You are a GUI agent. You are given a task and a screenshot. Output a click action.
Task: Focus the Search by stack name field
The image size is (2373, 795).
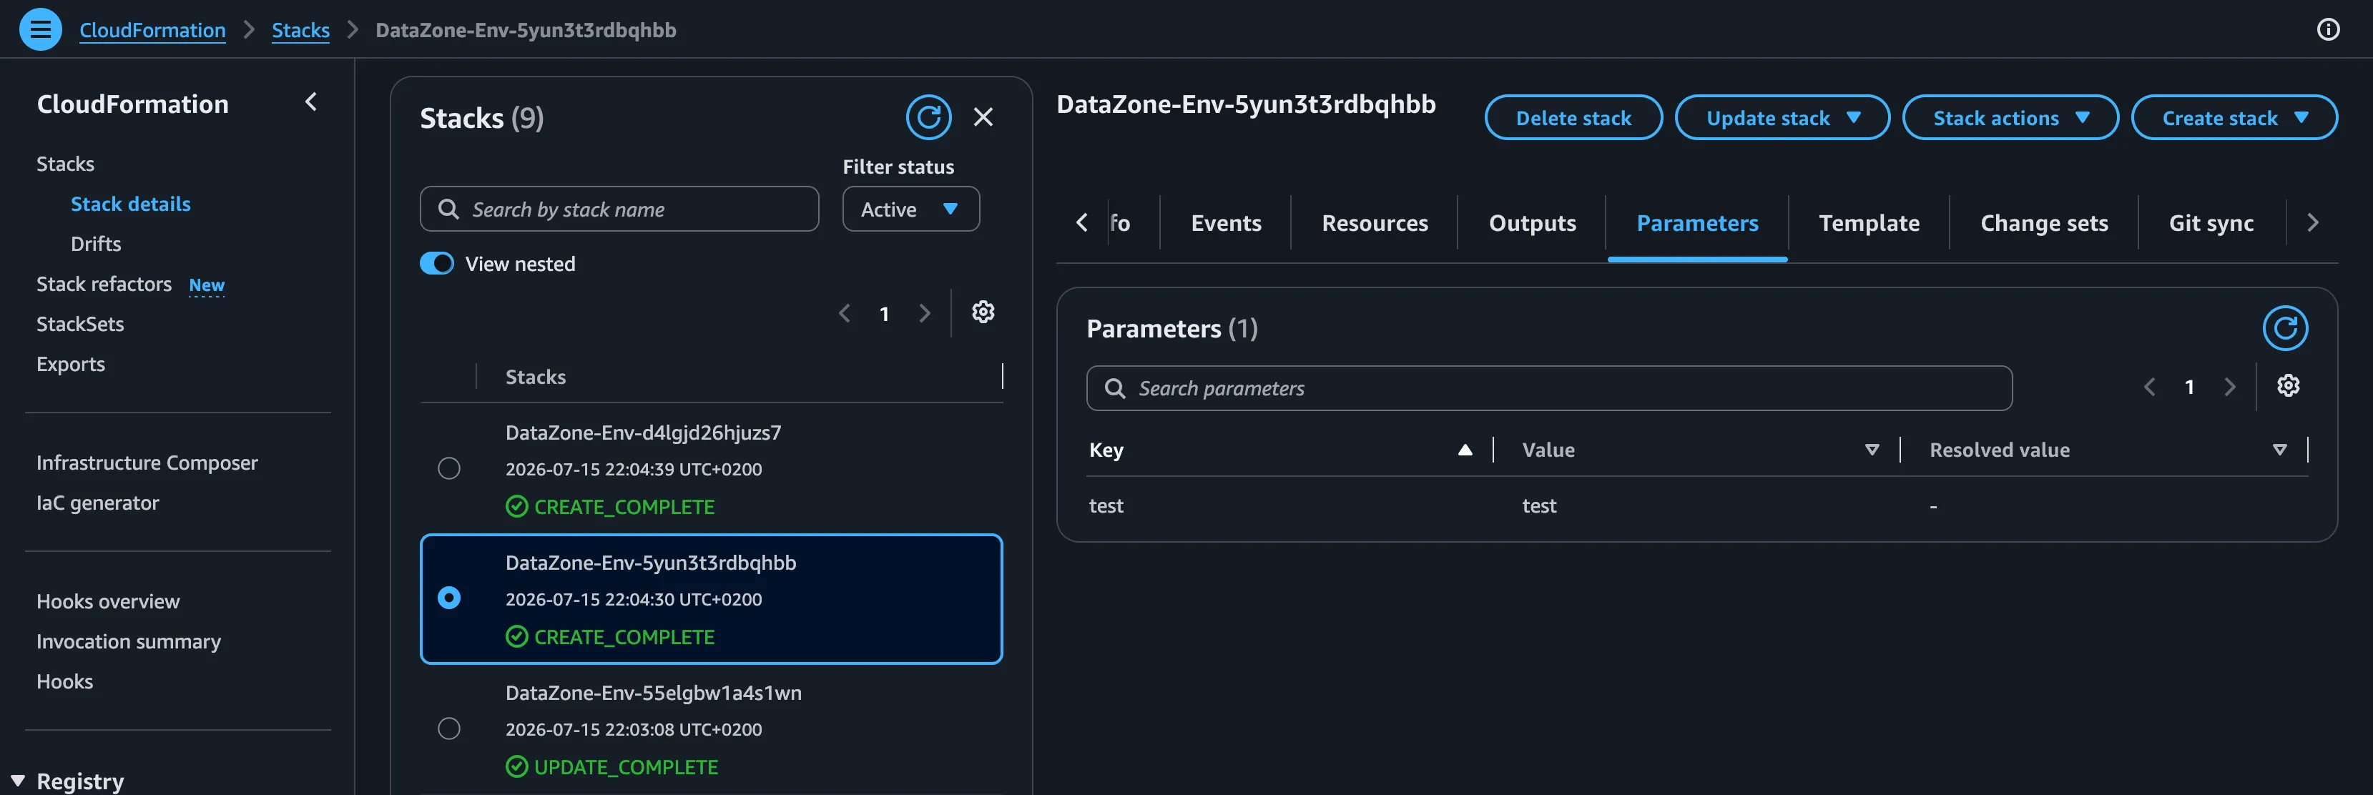tap(619, 209)
